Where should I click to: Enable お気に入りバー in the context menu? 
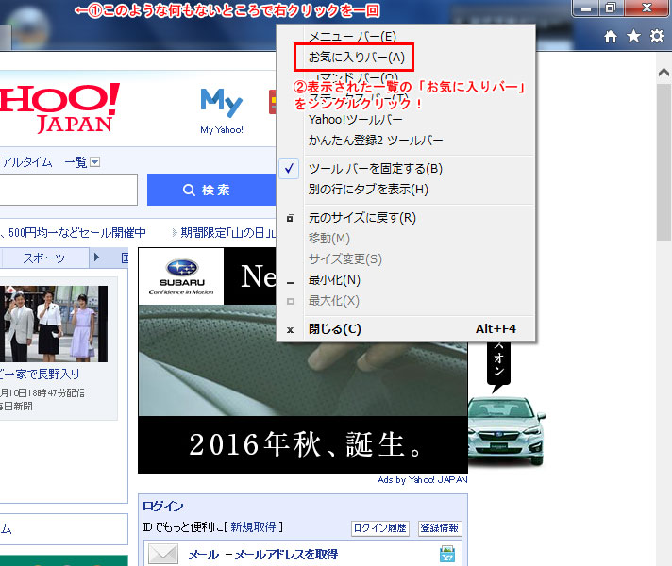[356, 58]
